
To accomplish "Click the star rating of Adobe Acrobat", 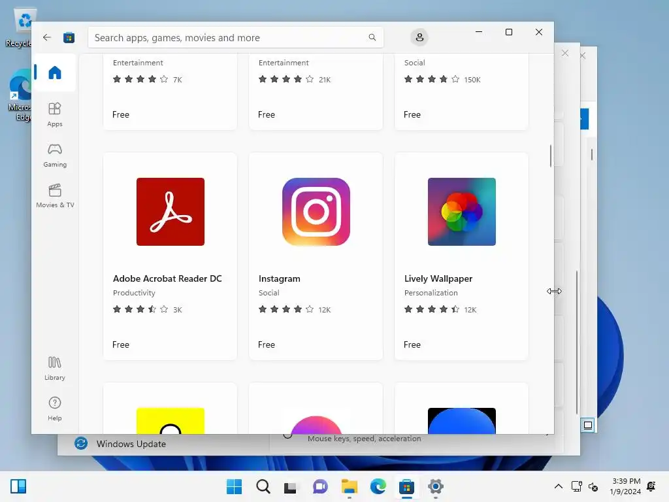I will click(x=140, y=309).
